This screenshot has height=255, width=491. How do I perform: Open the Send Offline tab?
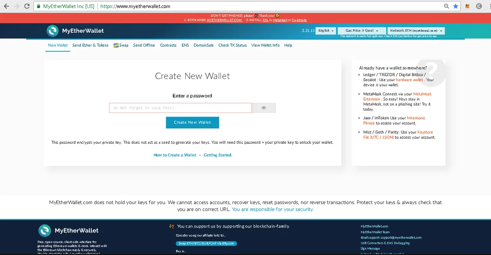(144, 45)
